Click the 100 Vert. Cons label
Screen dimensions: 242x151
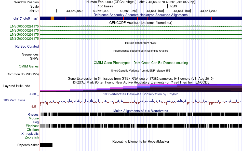(x=14, y=100)
